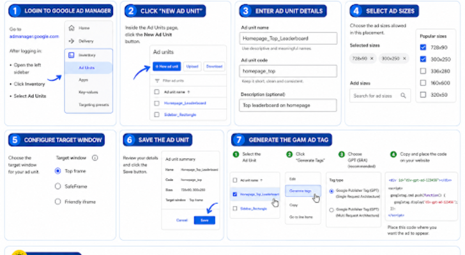The height and width of the screenshot is (255, 465).
Task: Click the Search for ad sizes field
Action: (x=380, y=96)
